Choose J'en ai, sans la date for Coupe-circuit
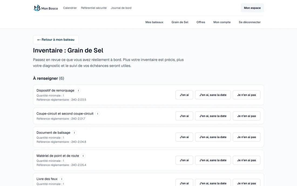The image size is (297, 186). [213, 116]
